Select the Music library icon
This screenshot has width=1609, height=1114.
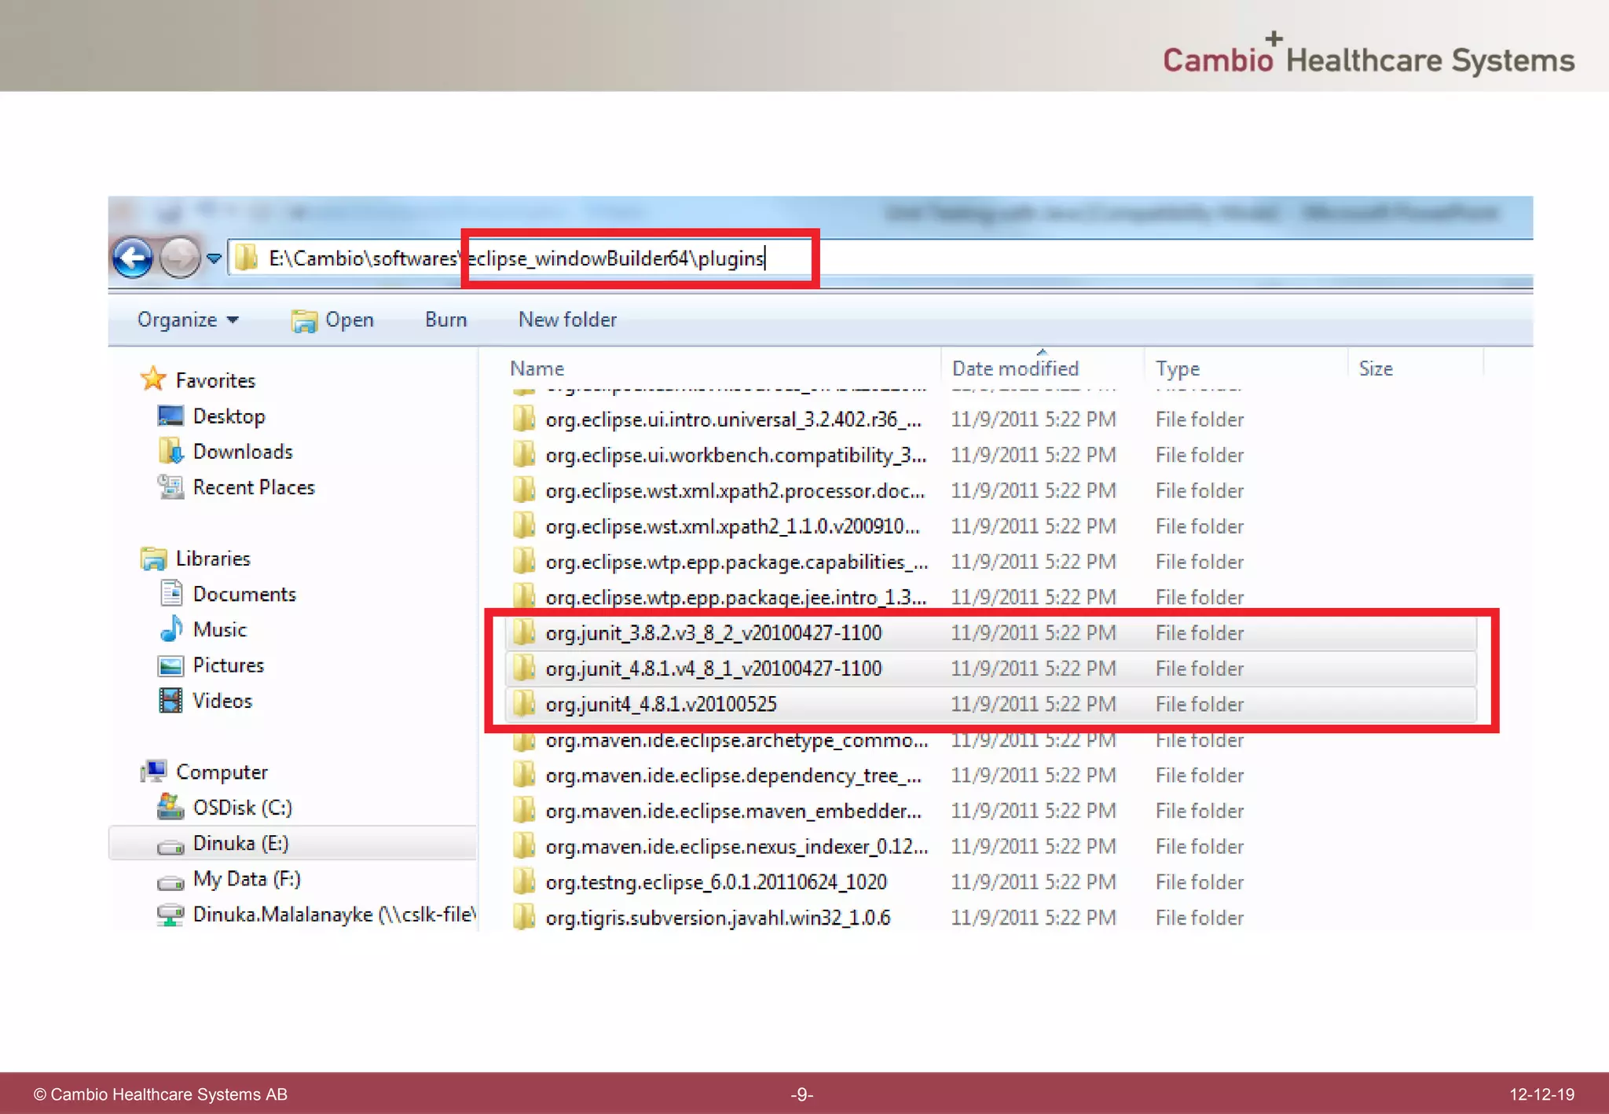click(x=170, y=629)
